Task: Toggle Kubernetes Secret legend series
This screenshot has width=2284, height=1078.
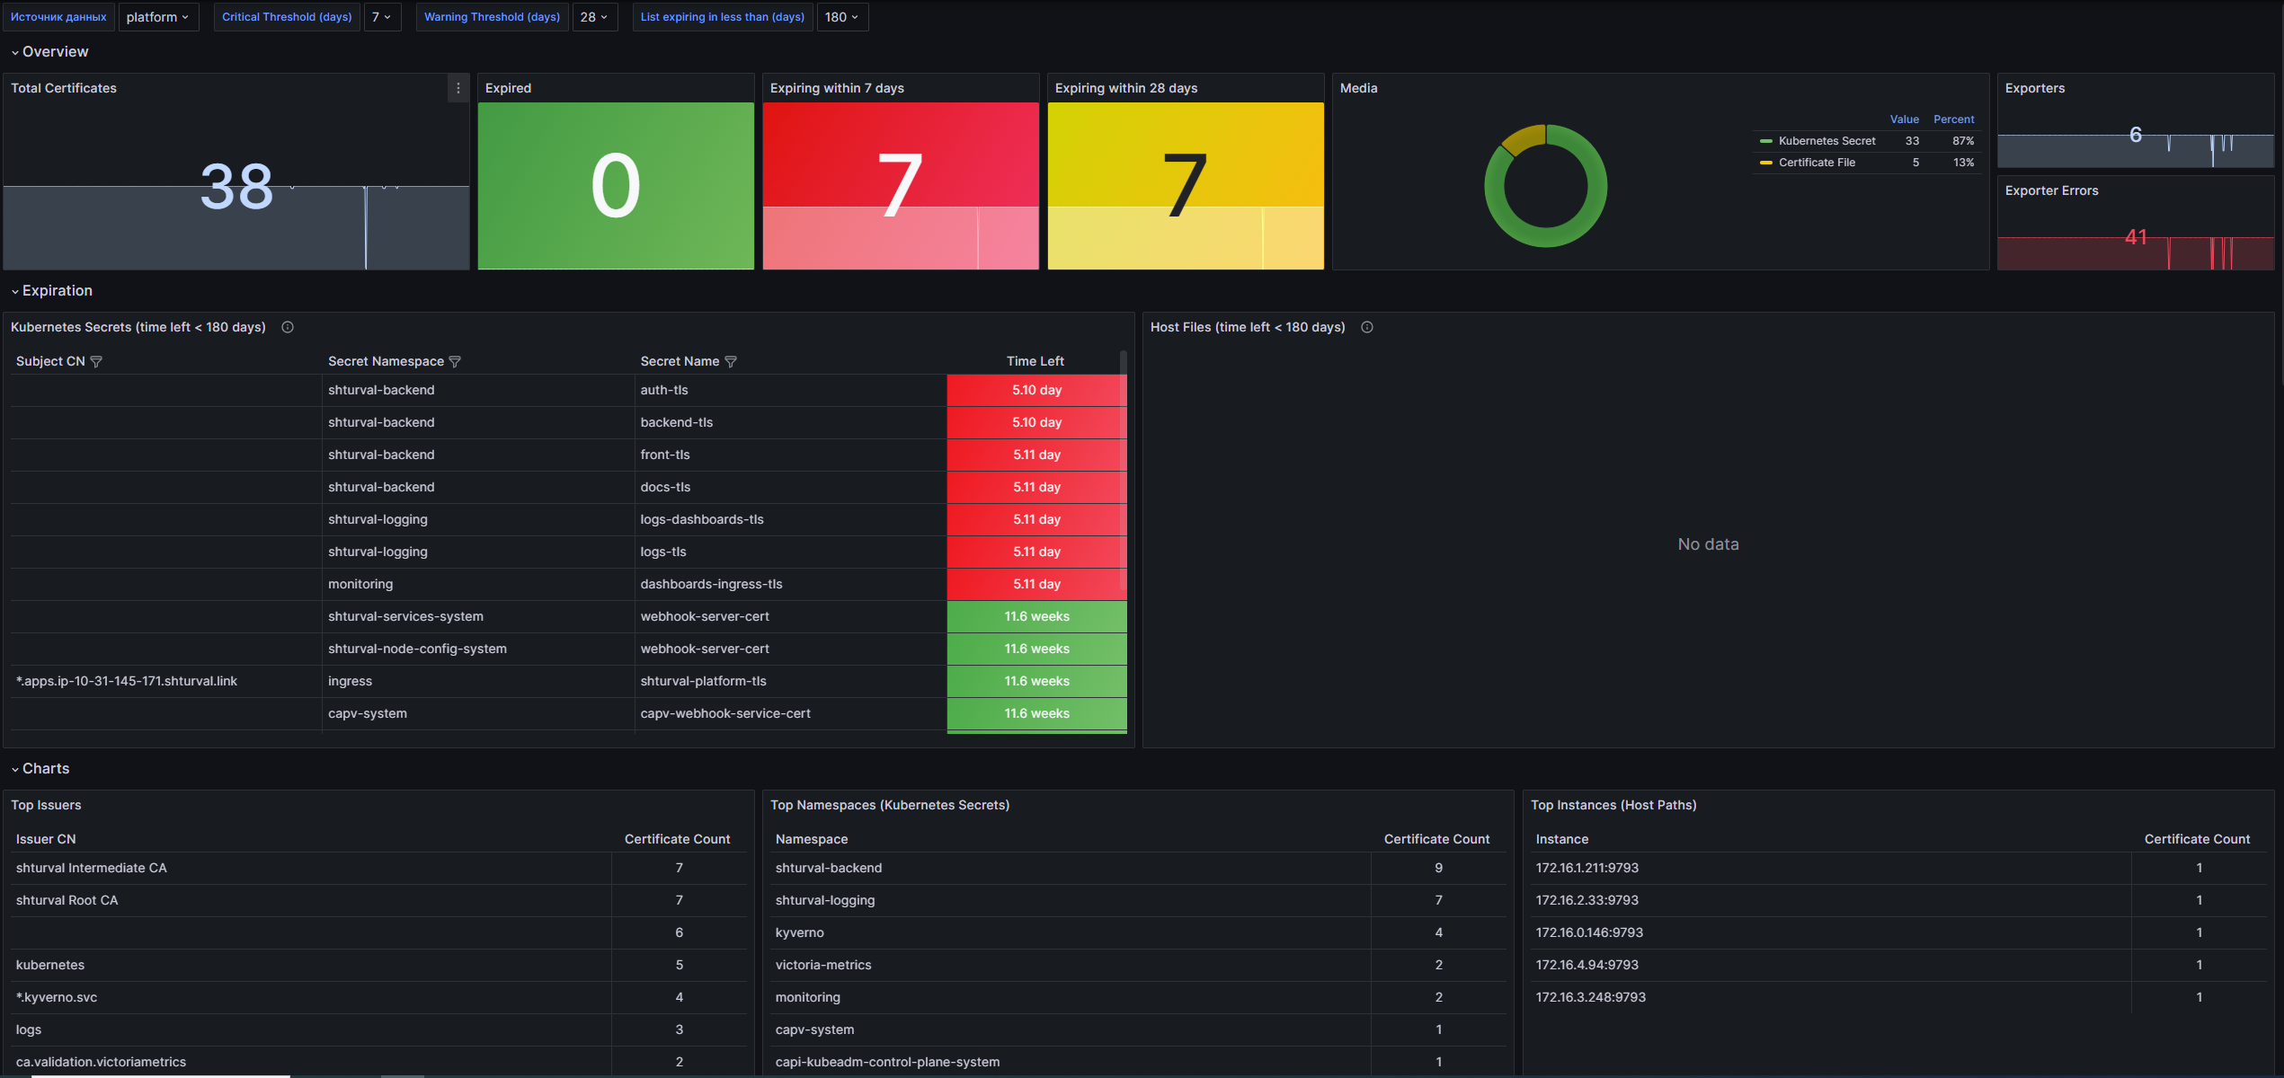Action: (x=1826, y=141)
